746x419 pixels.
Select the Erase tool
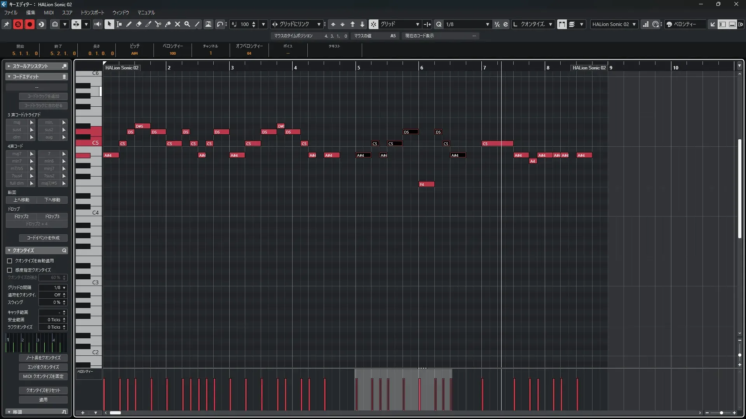pos(139,24)
